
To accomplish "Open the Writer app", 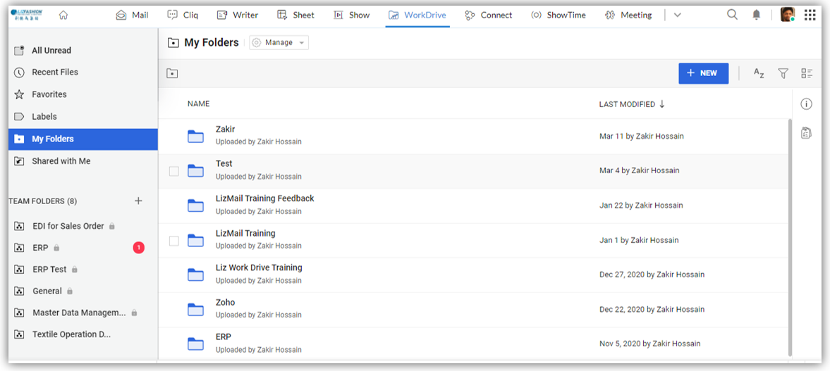I will click(x=238, y=15).
